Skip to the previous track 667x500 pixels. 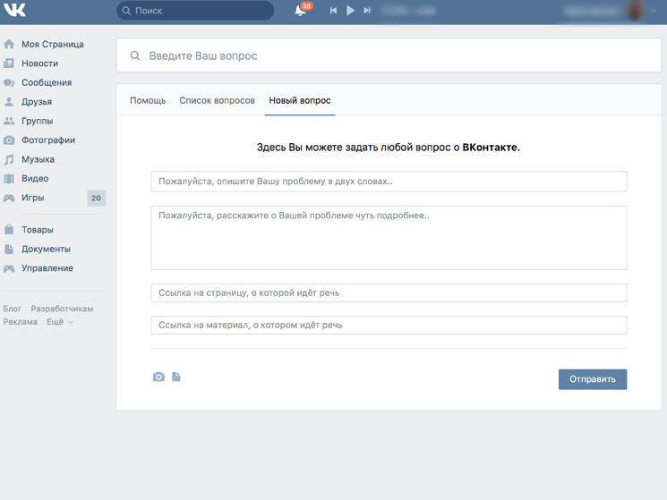(333, 11)
